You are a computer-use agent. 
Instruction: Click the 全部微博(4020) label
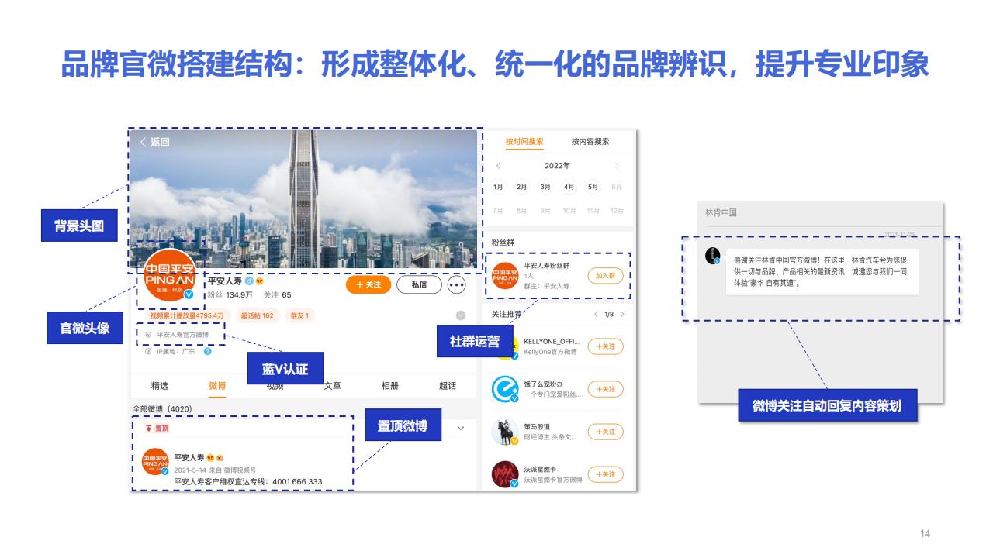(162, 408)
